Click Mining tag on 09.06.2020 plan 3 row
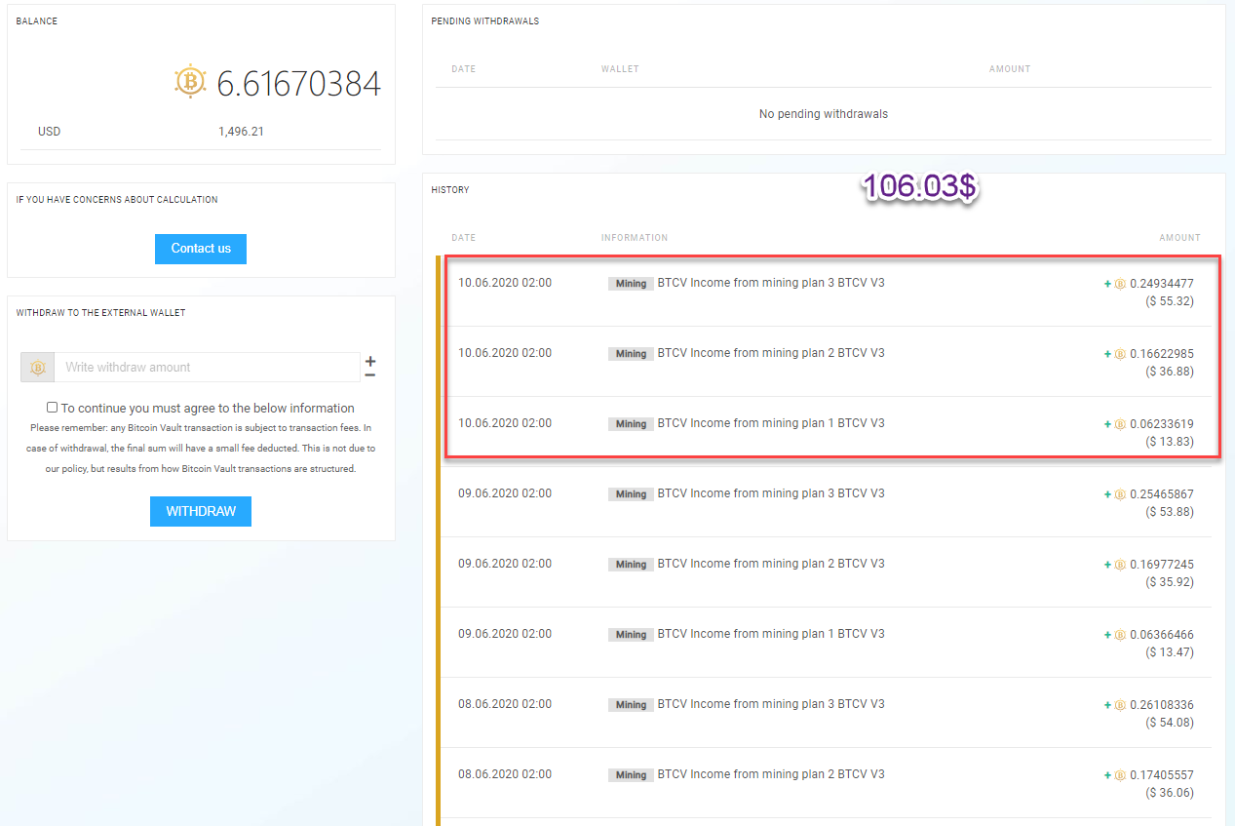Viewport: 1235px width, 826px height. click(x=631, y=494)
